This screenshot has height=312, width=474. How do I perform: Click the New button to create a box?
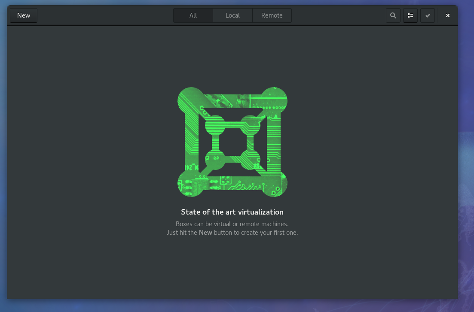click(24, 15)
